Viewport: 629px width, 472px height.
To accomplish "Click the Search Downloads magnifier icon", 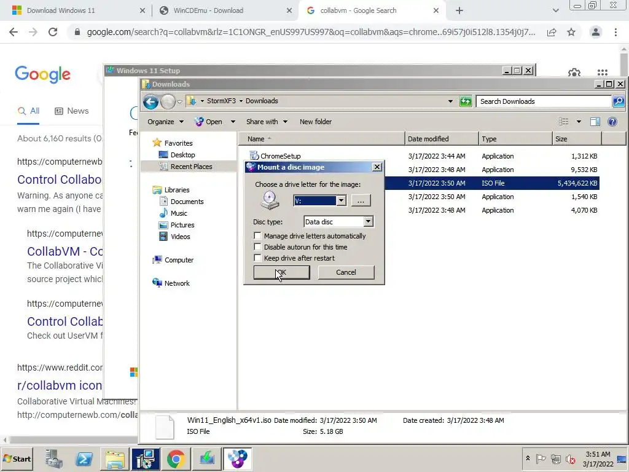I will point(618,101).
